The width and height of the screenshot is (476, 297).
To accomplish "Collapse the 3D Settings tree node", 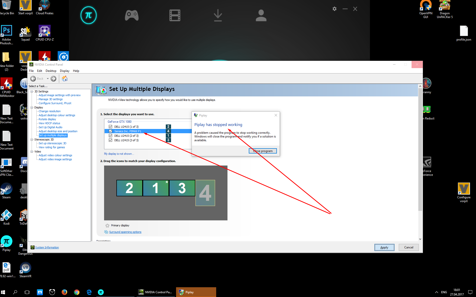I will [32, 91].
